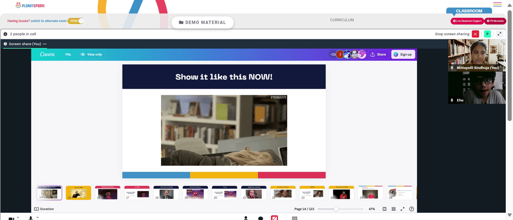Image resolution: width=513 pixels, height=220 pixels.
Task: Click PS Moments button
Action: coord(495,21)
